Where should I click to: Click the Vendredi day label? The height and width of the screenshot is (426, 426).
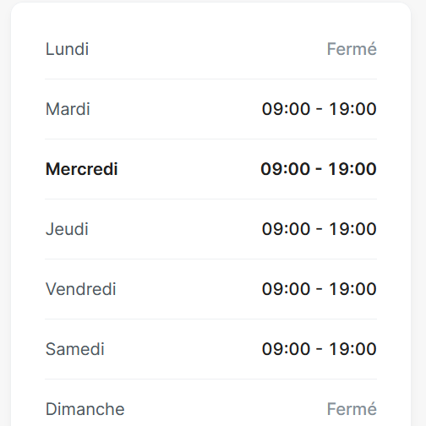click(81, 289)
